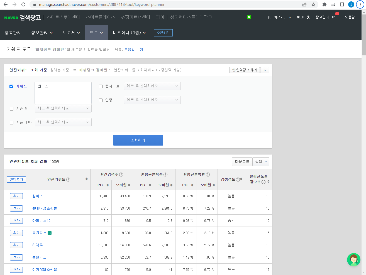Click the 조회하기 button
Image resolution: width=366 pixels, height=275 pixels.
(x=138, y=140)
